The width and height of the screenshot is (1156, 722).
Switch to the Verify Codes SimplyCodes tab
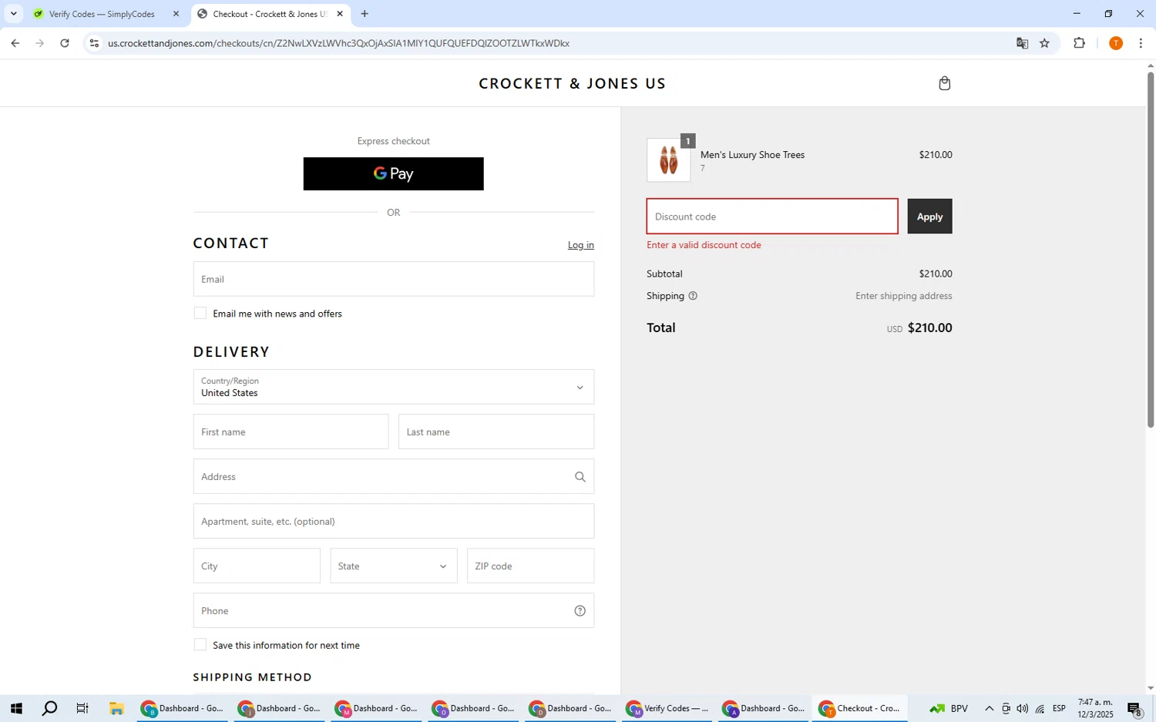(103, 14)
